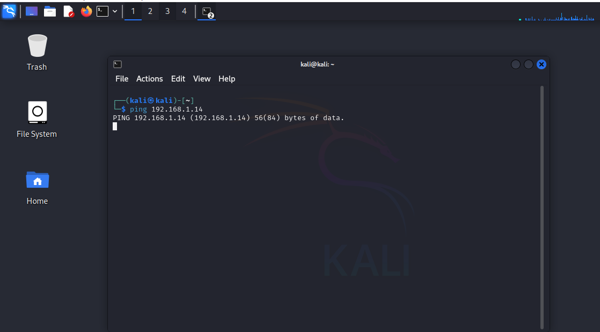Launch the text editor panel icon
Image resolution: width=600 pixels, height=332 pixels.
click(68, 11)
